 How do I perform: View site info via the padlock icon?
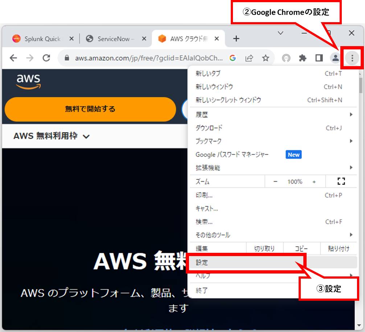coord(67,58)
